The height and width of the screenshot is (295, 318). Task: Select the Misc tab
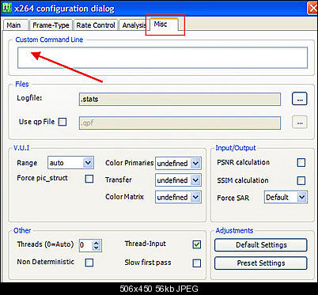(x=164, y=25)
